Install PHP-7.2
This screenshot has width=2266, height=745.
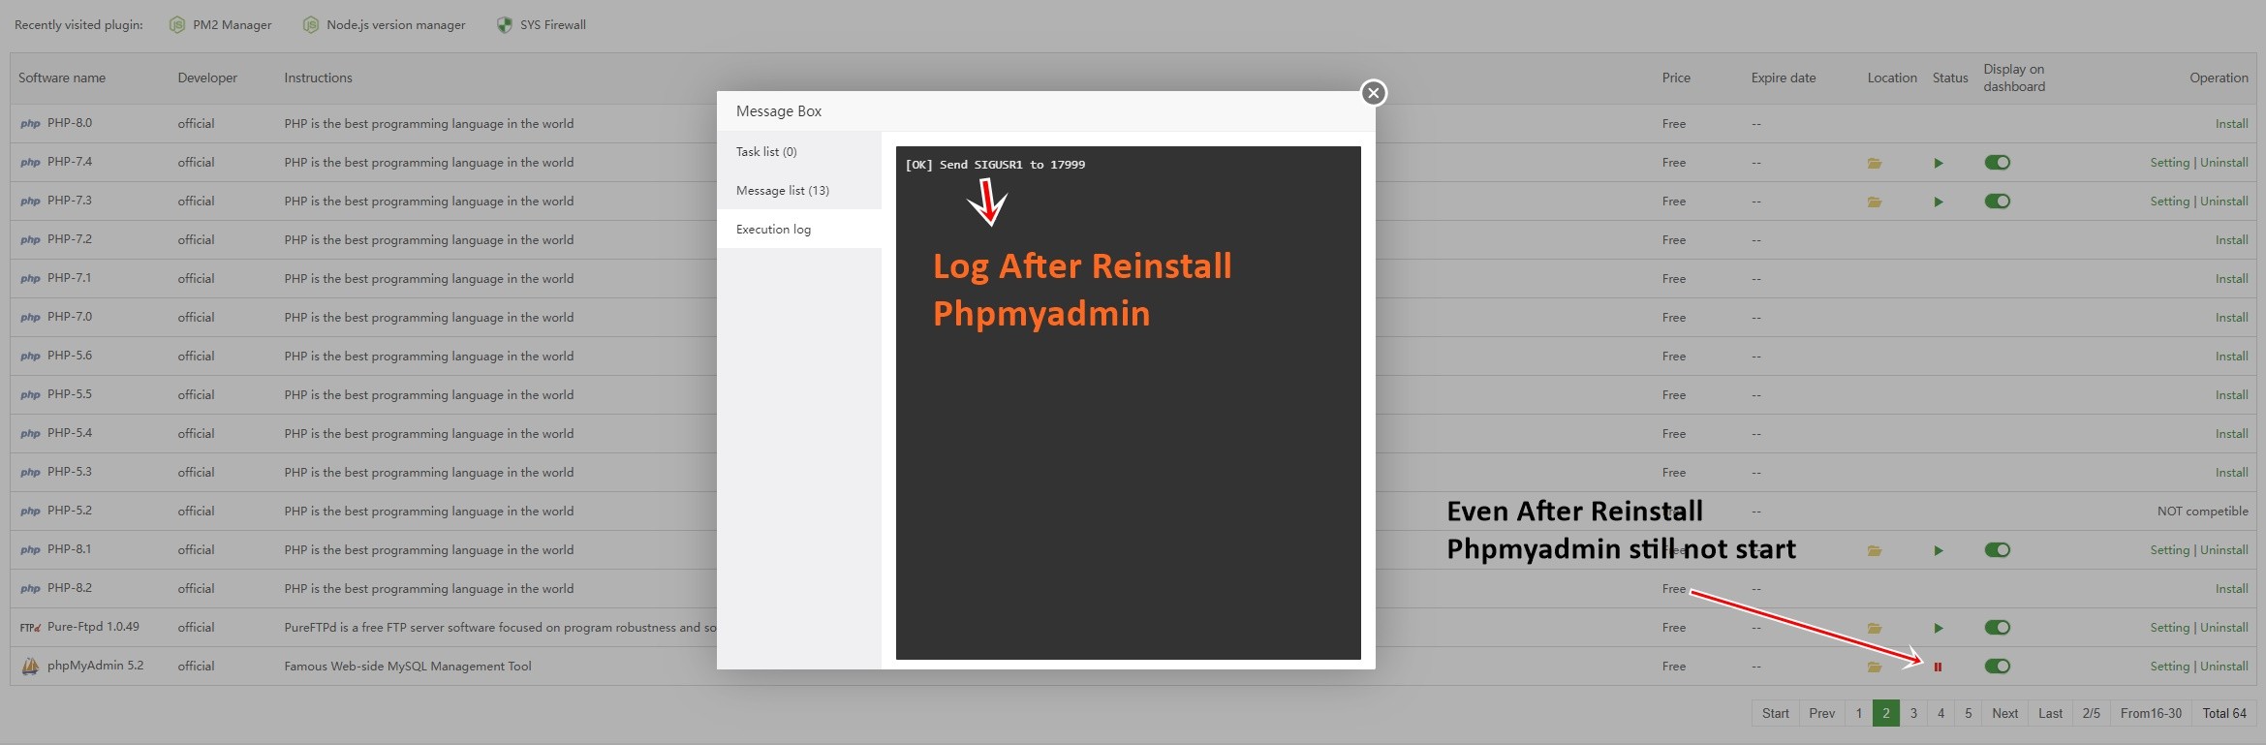click(x=2231, y=240)
